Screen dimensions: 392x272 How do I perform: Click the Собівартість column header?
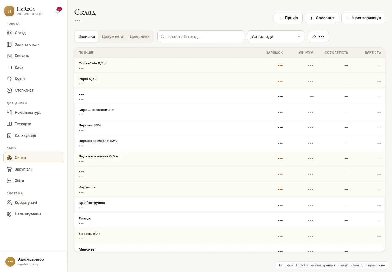click(336, 52)
